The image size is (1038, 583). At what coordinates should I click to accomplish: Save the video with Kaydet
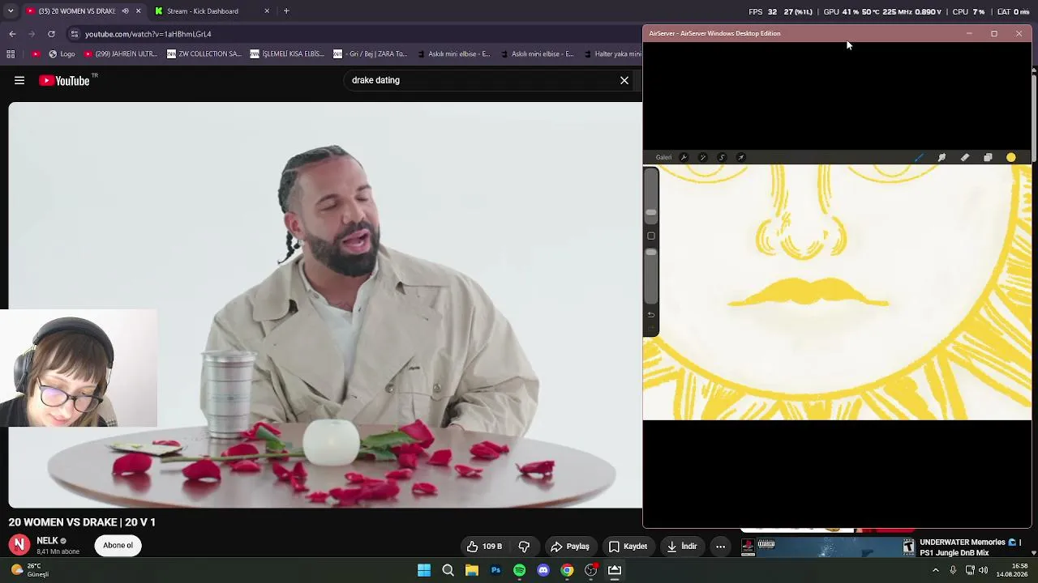point(628,547)
